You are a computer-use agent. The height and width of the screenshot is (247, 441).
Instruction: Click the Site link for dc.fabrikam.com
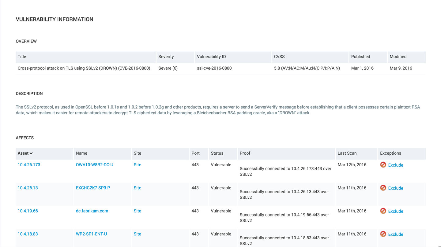(137, 211)
